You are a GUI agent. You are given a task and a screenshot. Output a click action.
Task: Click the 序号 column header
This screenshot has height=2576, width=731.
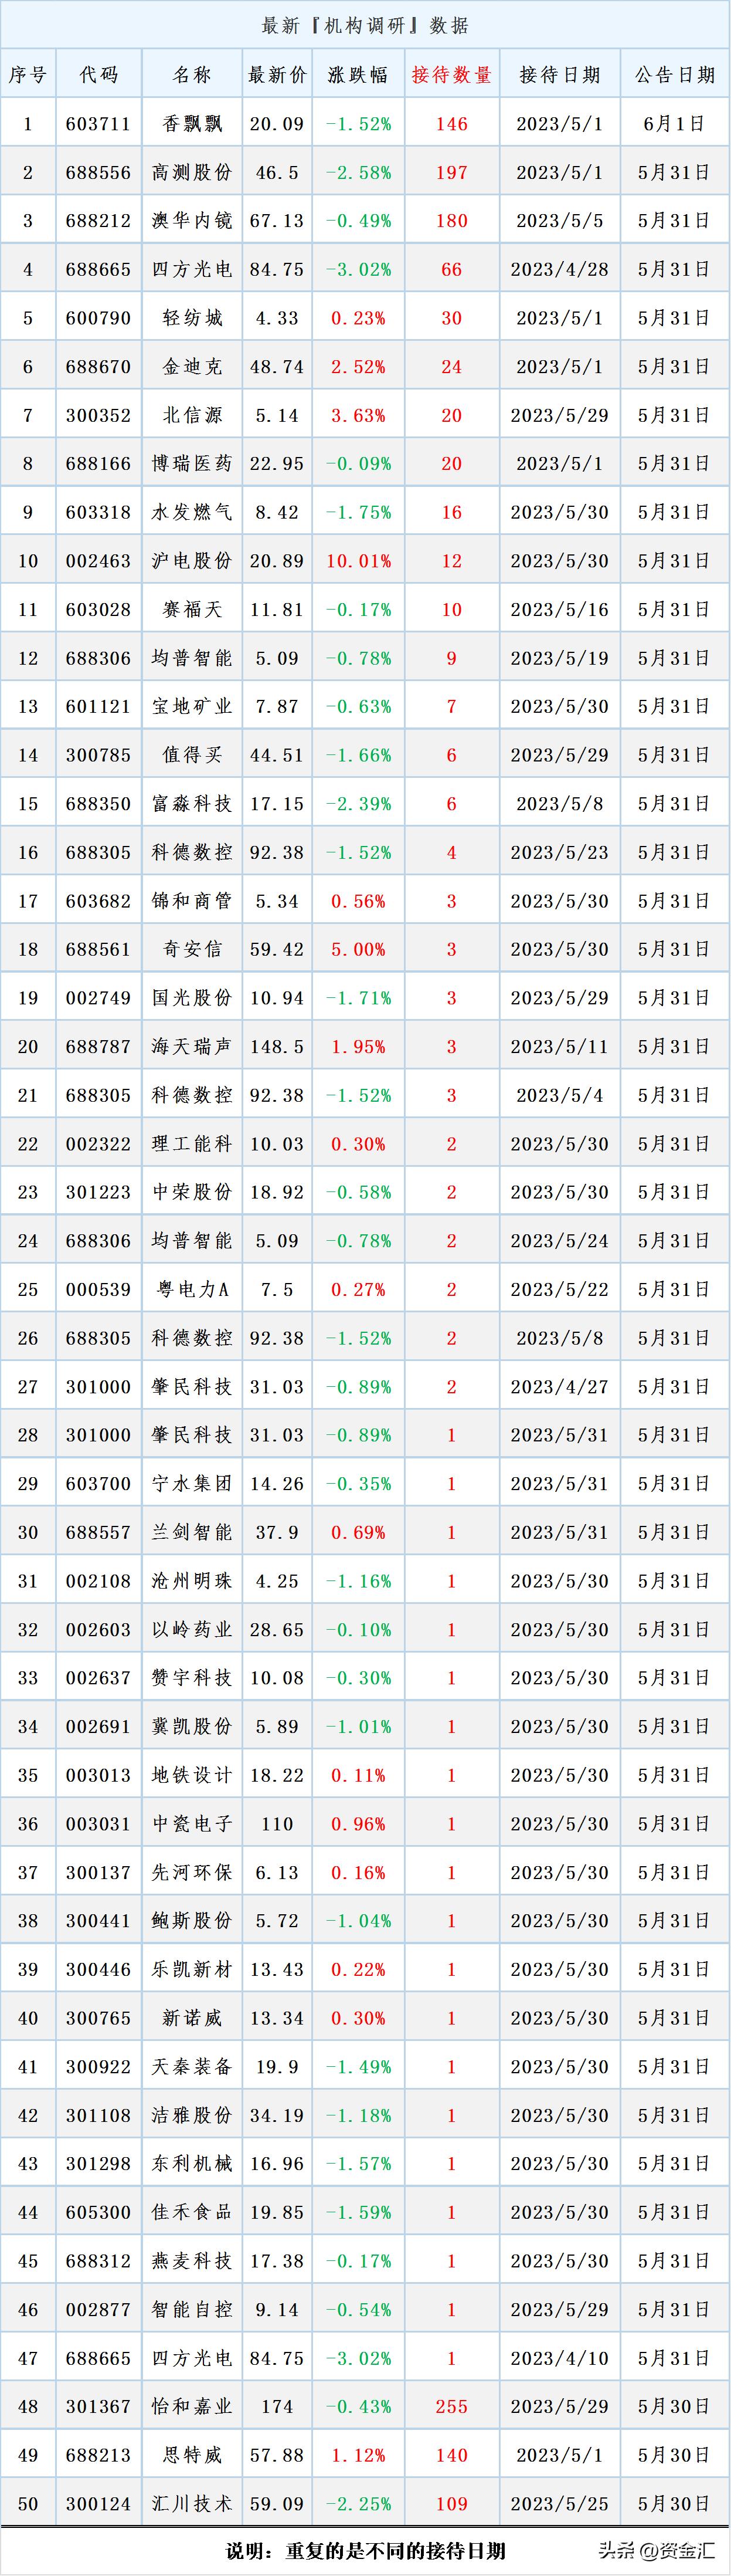tap(28, 75)
